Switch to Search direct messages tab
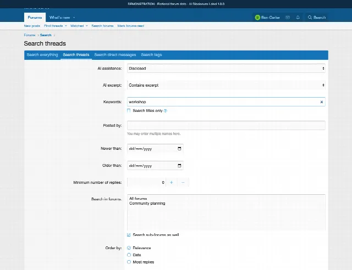The height and width of the screenshot is (270, 352). point(115,55)
